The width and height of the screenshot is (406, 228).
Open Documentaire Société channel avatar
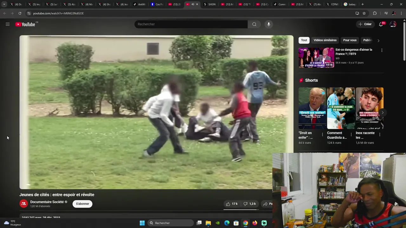23,204
